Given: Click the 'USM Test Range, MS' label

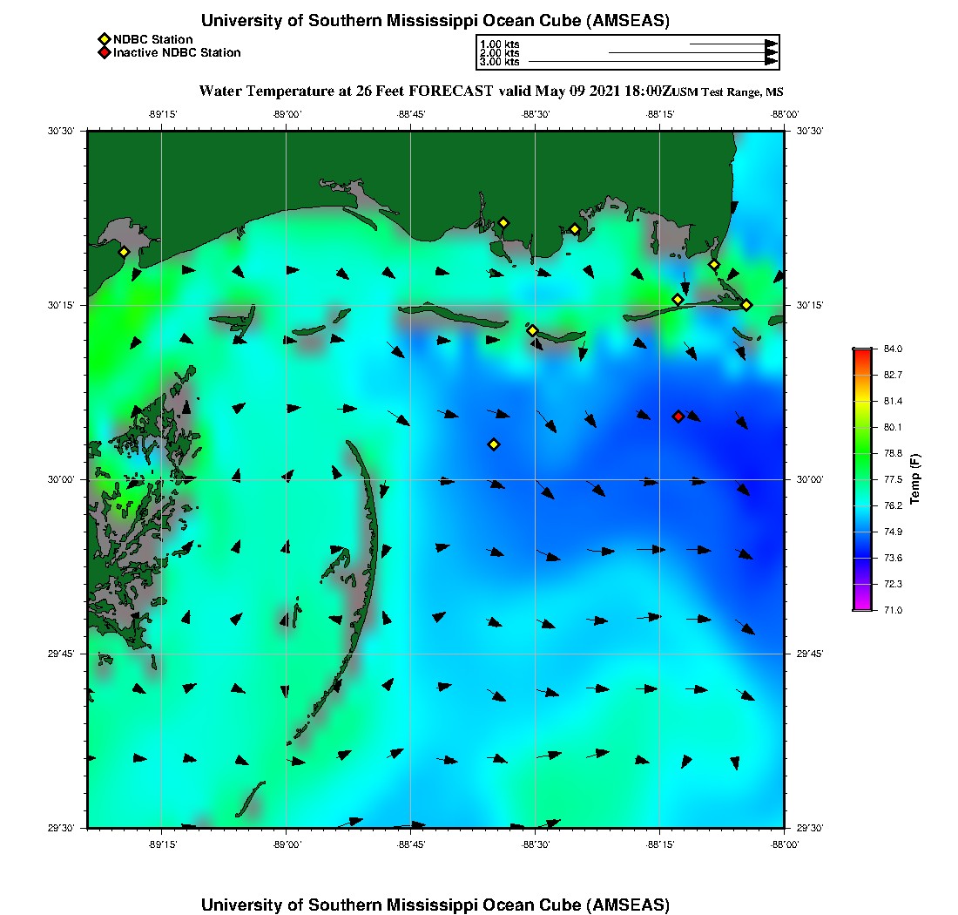Looking at the screenshot, I should point(727,92).
